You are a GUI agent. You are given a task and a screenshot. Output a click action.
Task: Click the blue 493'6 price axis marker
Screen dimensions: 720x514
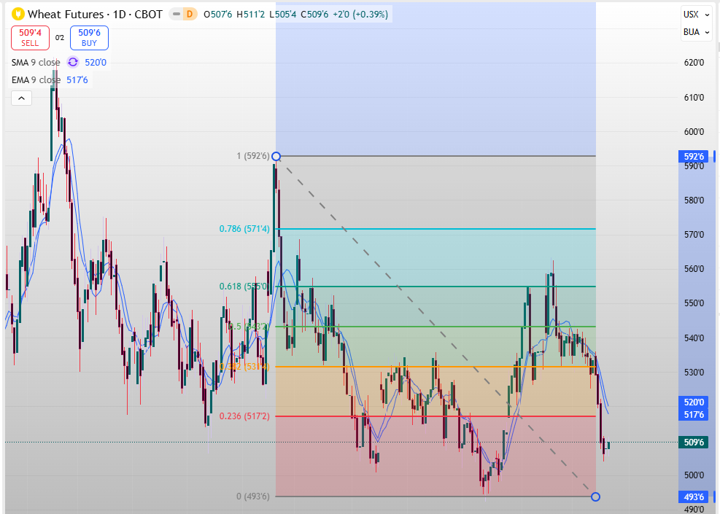pyautogui.click(x=694, y=497)
